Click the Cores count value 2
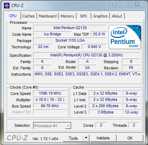The width and height of the screenshot is (148, 145). 101,125
